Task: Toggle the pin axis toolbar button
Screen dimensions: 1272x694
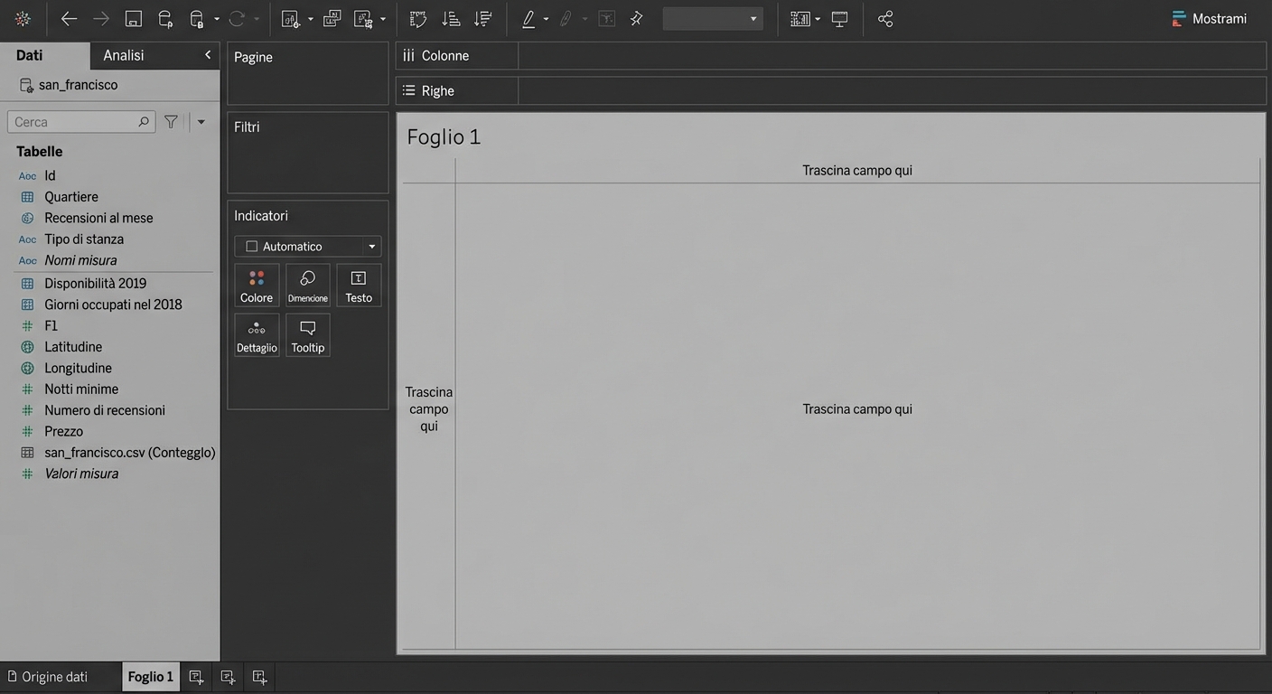Action: [637, 19]
